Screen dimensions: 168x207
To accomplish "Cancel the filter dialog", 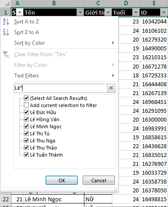I will (x=99, y=180).
